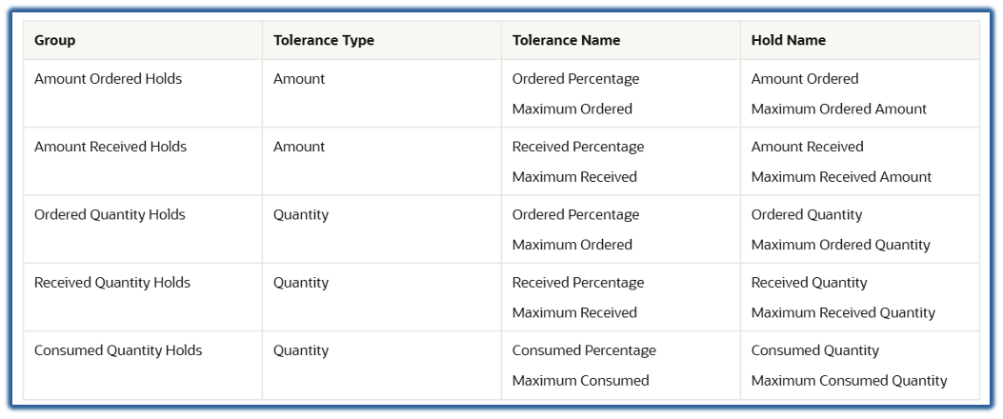The image size is (1003, 419).
Task: Click Amount type in Amount Ordered Holds row
Action: tap(299, 79)
